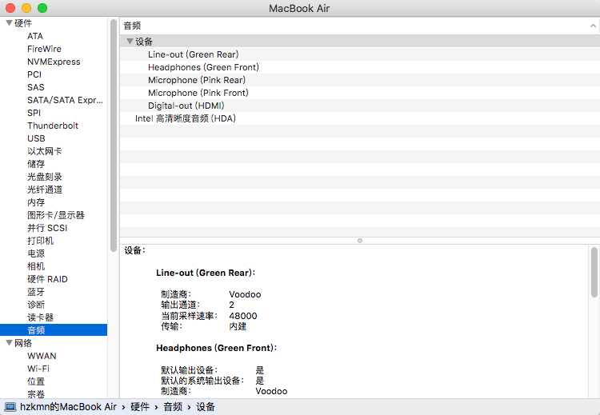Viewport: 600px width, 415px height.
Task: Select 以太网卡 in the sidebar
Action: [45, 151]
